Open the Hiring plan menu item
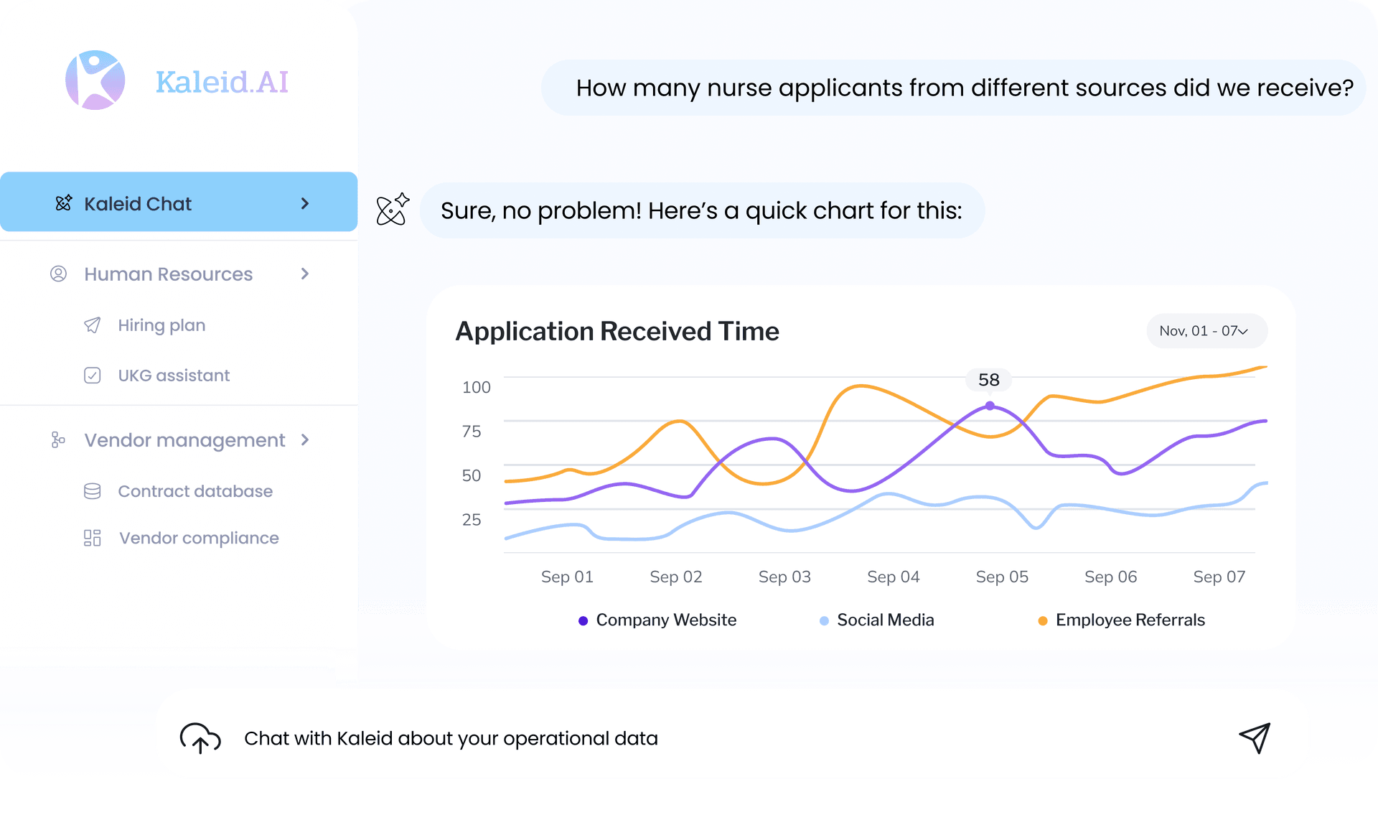The width and height of the screenshot is (1378, 815). pos(161,325)
